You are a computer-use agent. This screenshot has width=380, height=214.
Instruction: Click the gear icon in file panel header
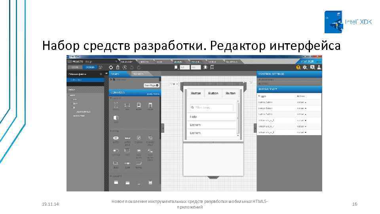click(101, 74)
